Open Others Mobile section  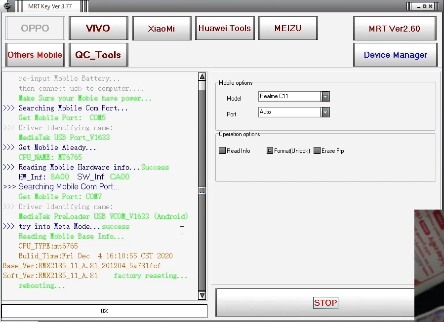click(x=35, y=55)
